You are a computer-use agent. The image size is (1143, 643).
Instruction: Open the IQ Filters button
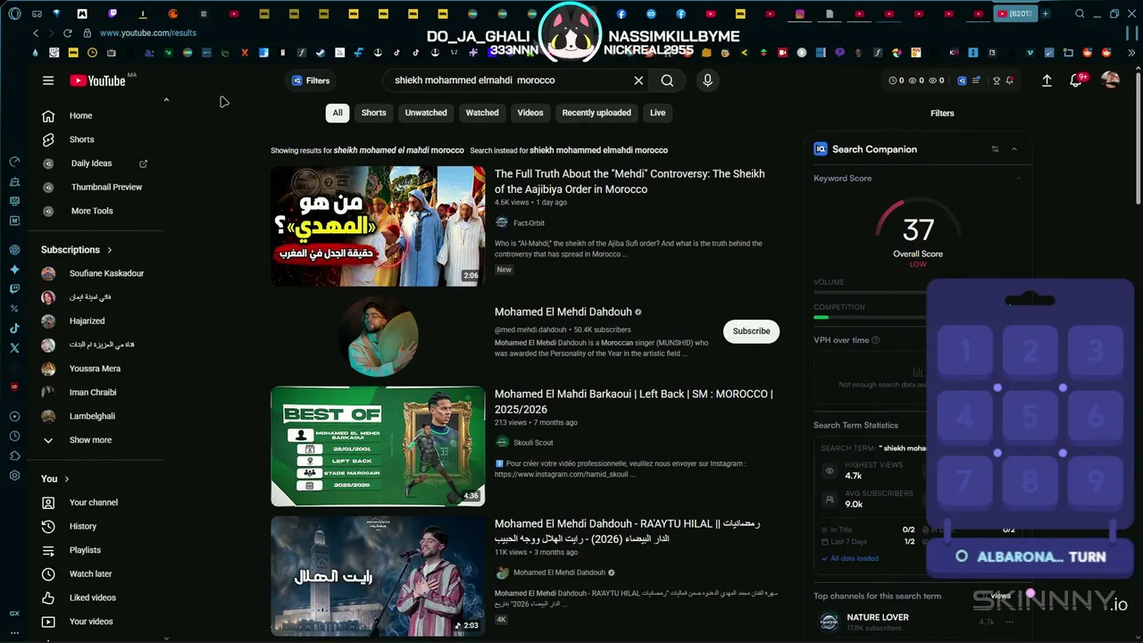[x=311, y=80]
